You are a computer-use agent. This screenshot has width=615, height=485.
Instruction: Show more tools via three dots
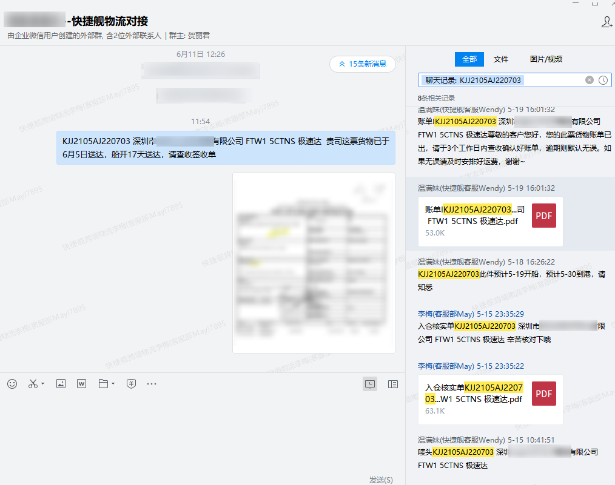point(152,384)
